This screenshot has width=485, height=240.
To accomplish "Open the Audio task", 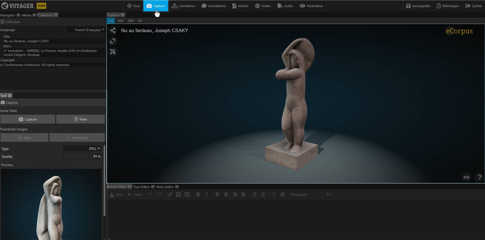I will pyautogui.click(x=285, y=6).
